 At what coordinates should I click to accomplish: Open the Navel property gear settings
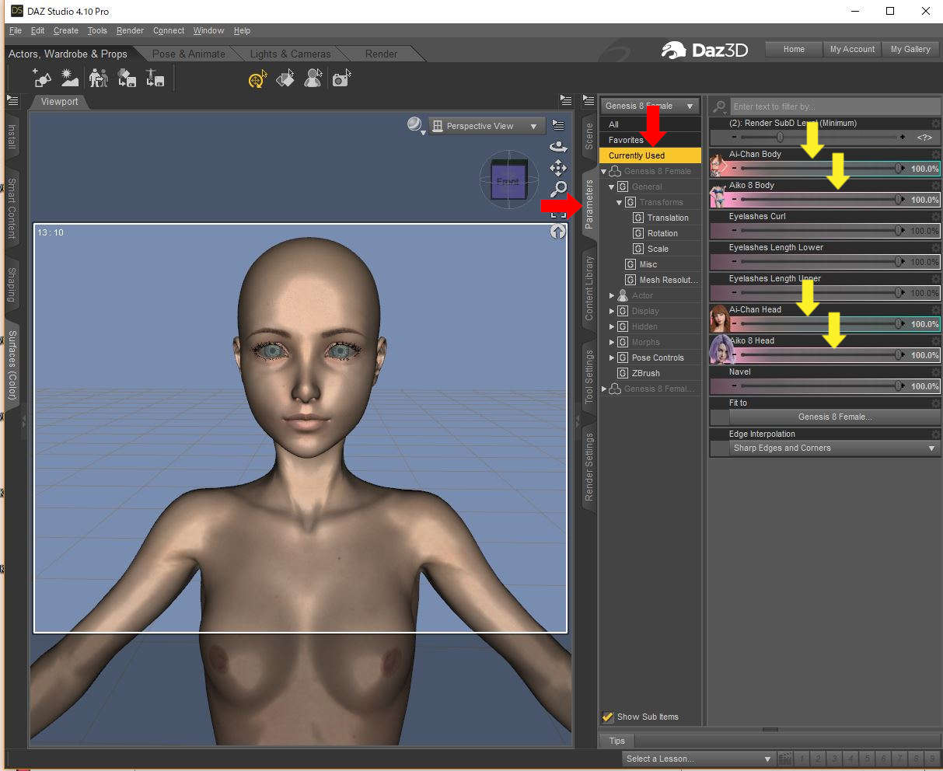pos(935,372)
